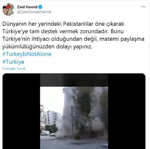150x149 pixels.
Task: Click the blue verified badge
Action: (x=40, y=7)
